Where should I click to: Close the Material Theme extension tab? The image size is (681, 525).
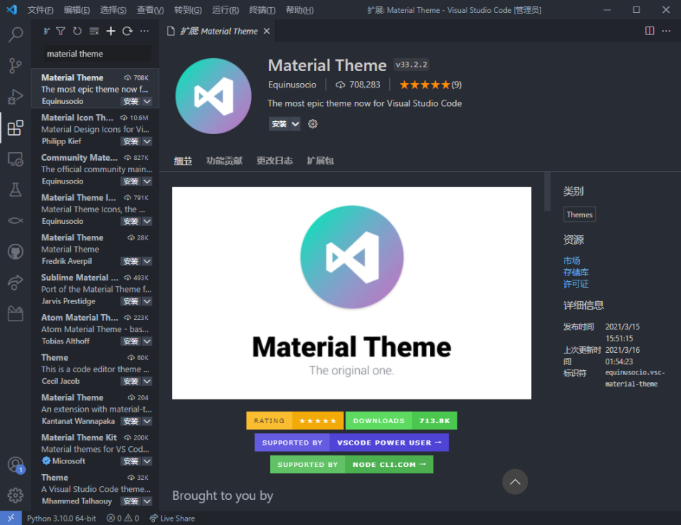[267, 32]
